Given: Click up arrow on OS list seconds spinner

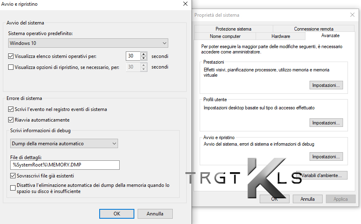Looking at the screenshot, I should (x=143, y=54).
